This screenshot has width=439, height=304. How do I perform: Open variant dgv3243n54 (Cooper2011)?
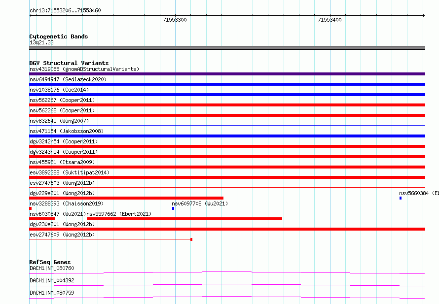click(64, 152)
